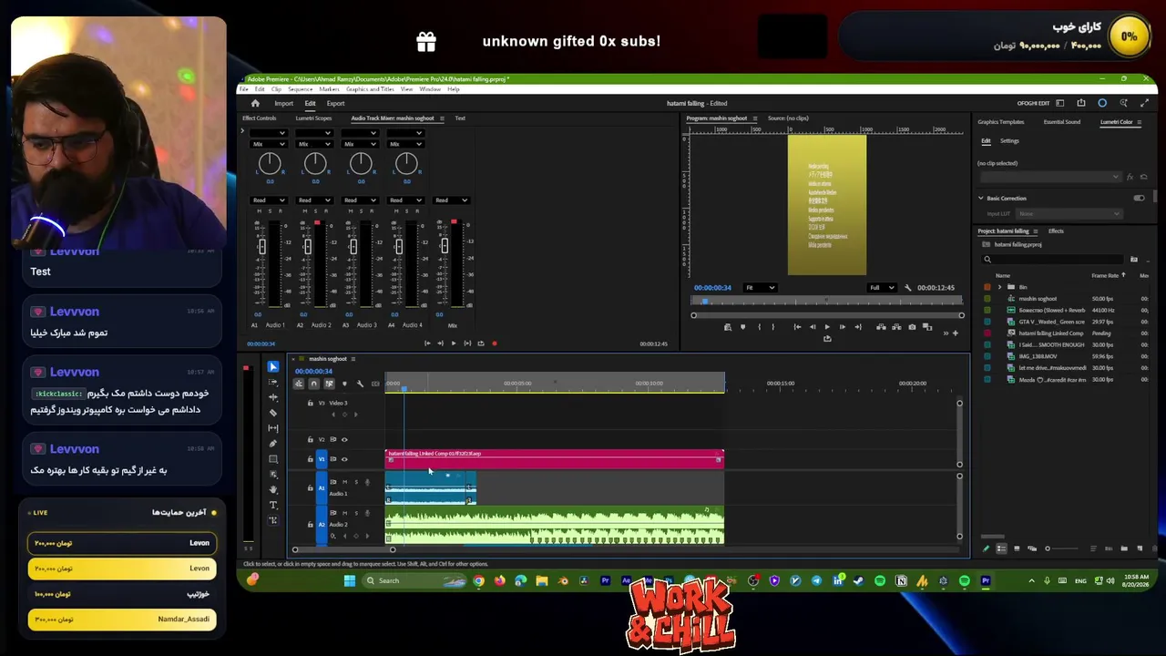The image size is (1166, 656).
Task: Open the Audio 1 automation mode Read dropdown
Action: click(x=269, y=200)
